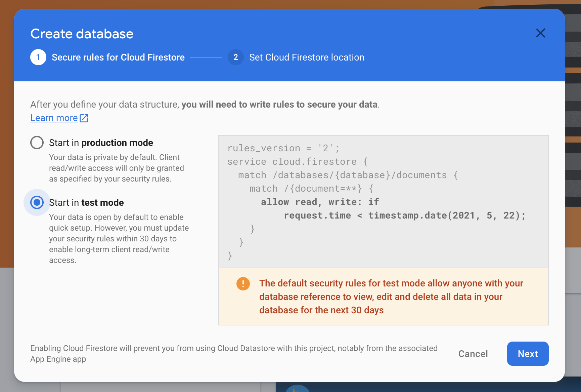Select Set Cloud Firestore location step
This screenshot has height=392, width=581.
[307, 57]
